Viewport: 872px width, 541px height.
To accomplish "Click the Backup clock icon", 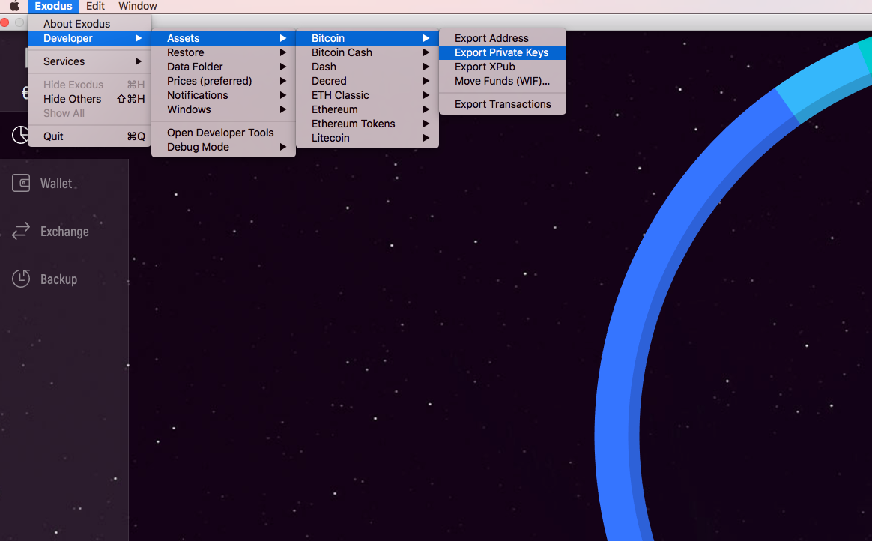I will pyautogui.click(x=21, y=279).
